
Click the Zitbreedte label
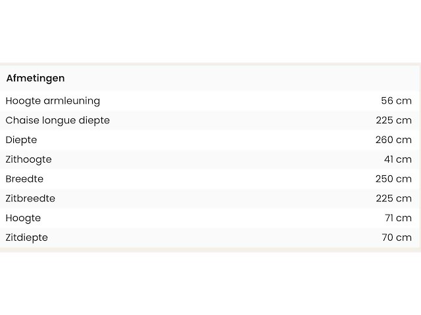coord(30,198)
